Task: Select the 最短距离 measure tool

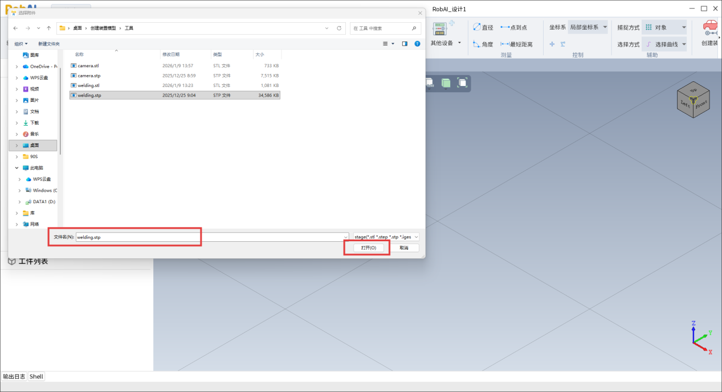Action: tap(516, 44)
